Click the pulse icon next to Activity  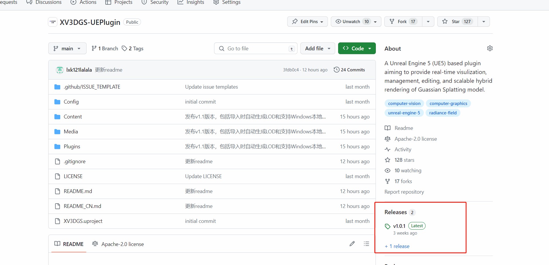[388, 149]
